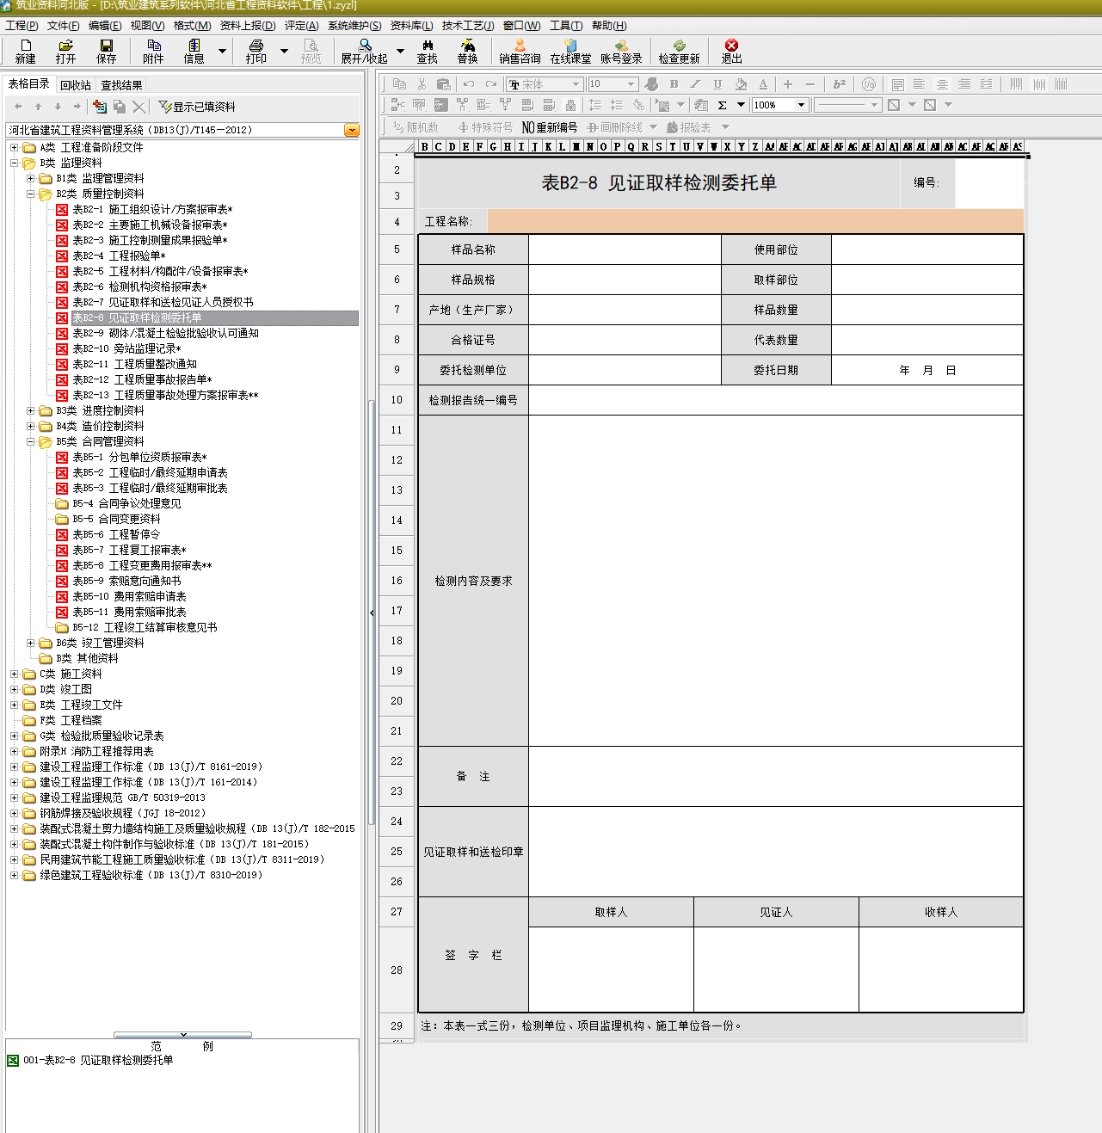Viewport: 1102px width, 1133px height.
Task: Select 绿色建筑工程验收标准 folder
Action: (151, 875)
